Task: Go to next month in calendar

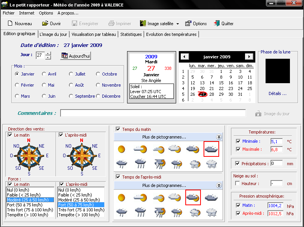Action: point(249,56)
